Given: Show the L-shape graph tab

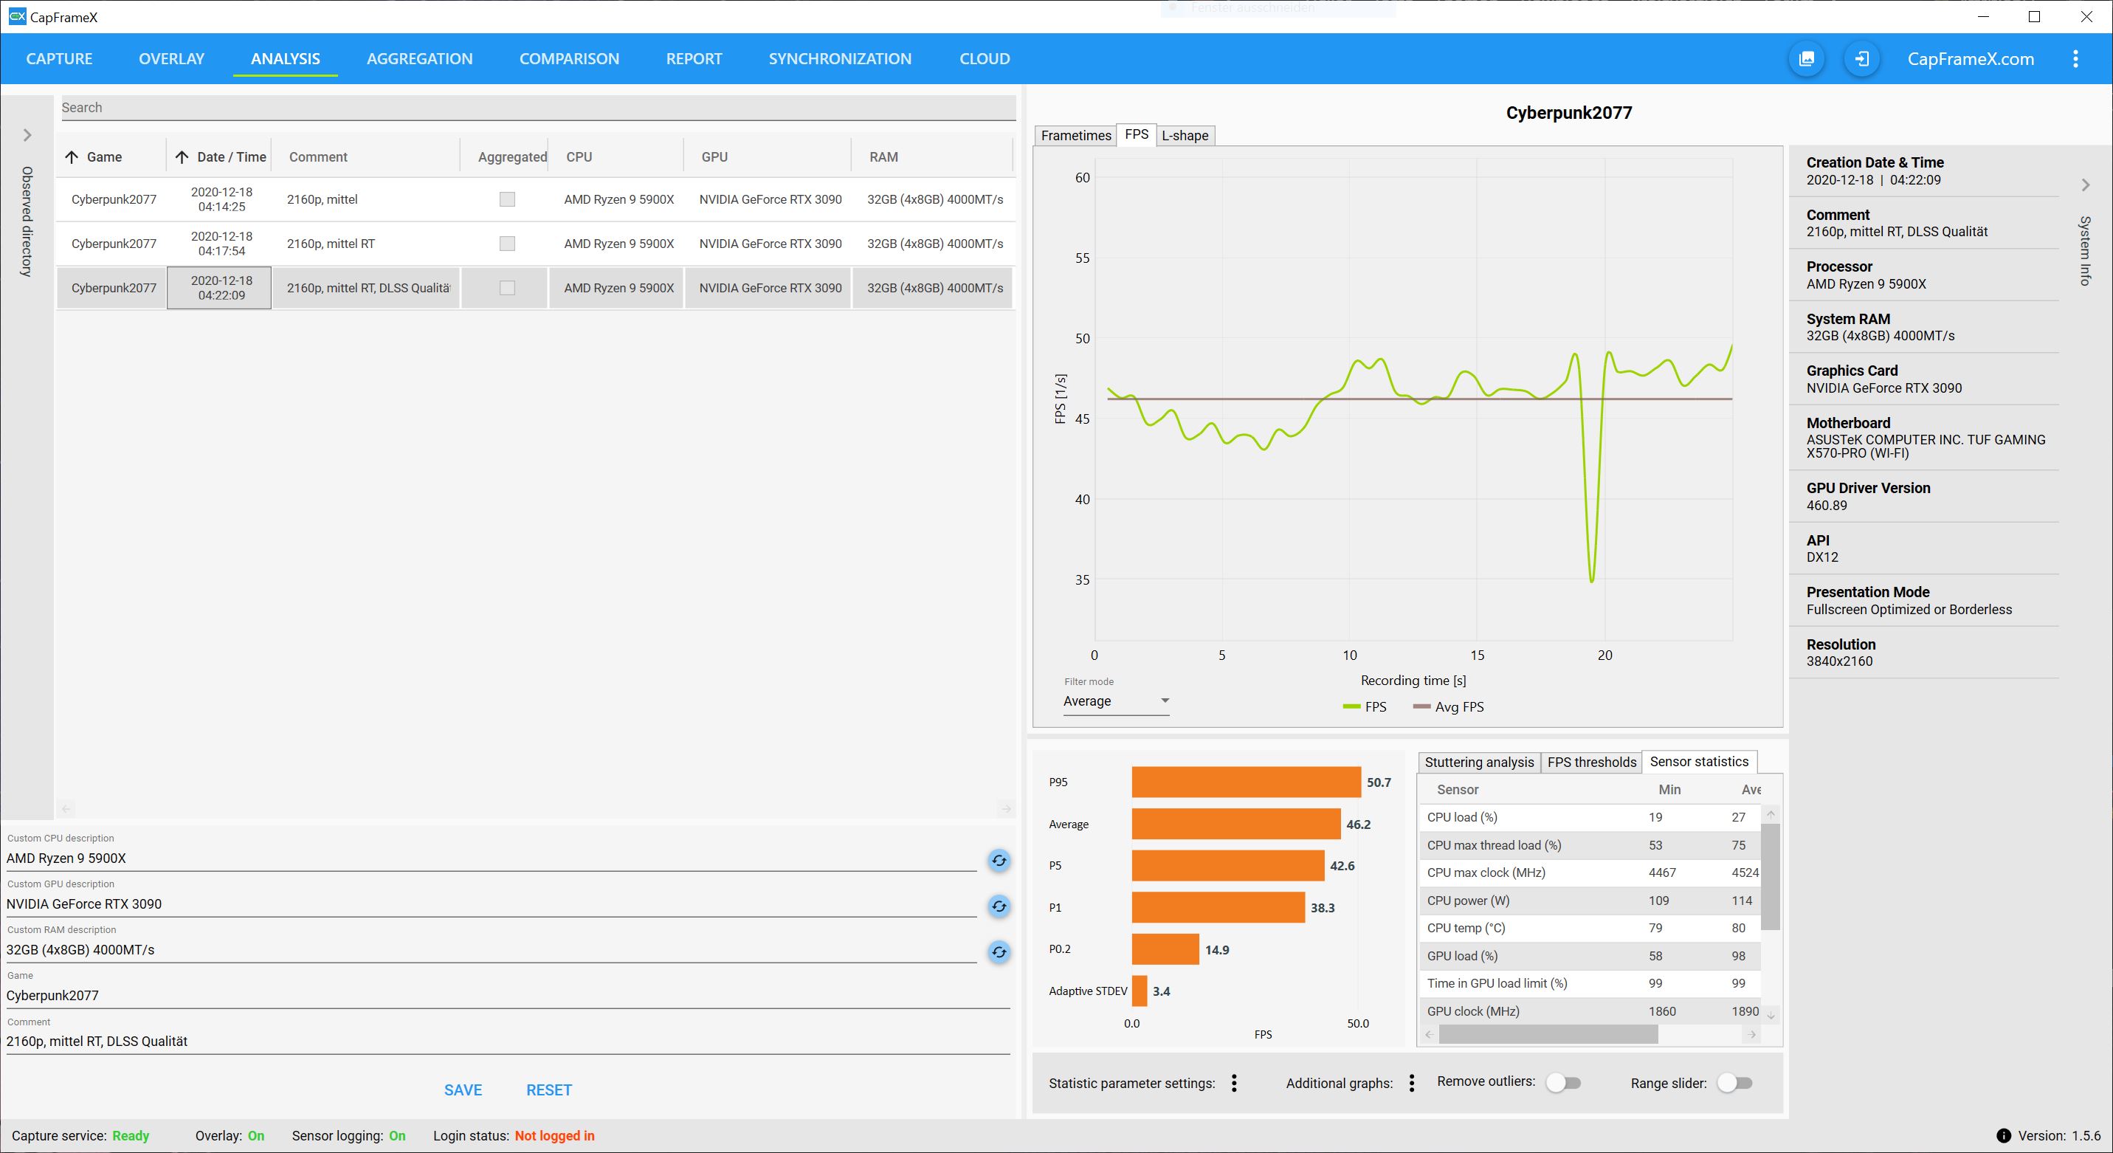Looking at the screenshot, I should [x=1185, y=135].
